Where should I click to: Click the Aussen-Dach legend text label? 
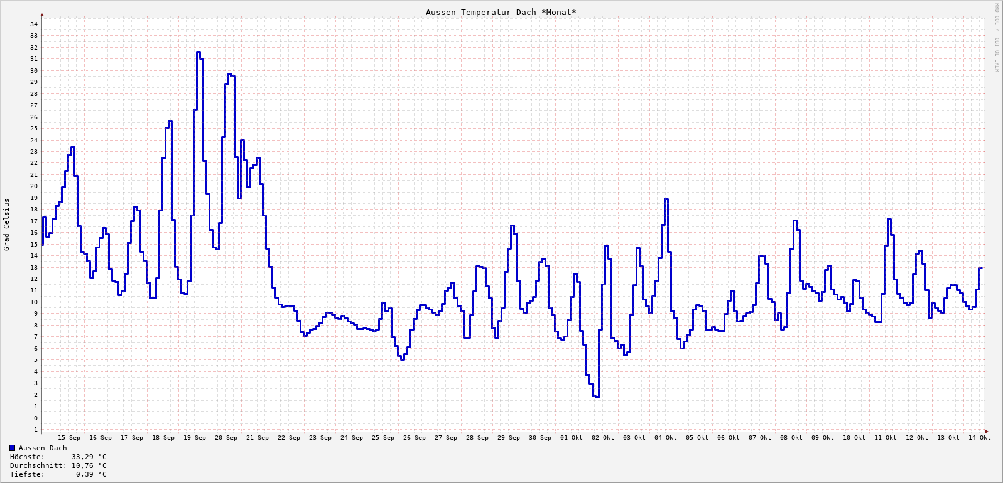(43, 448)
